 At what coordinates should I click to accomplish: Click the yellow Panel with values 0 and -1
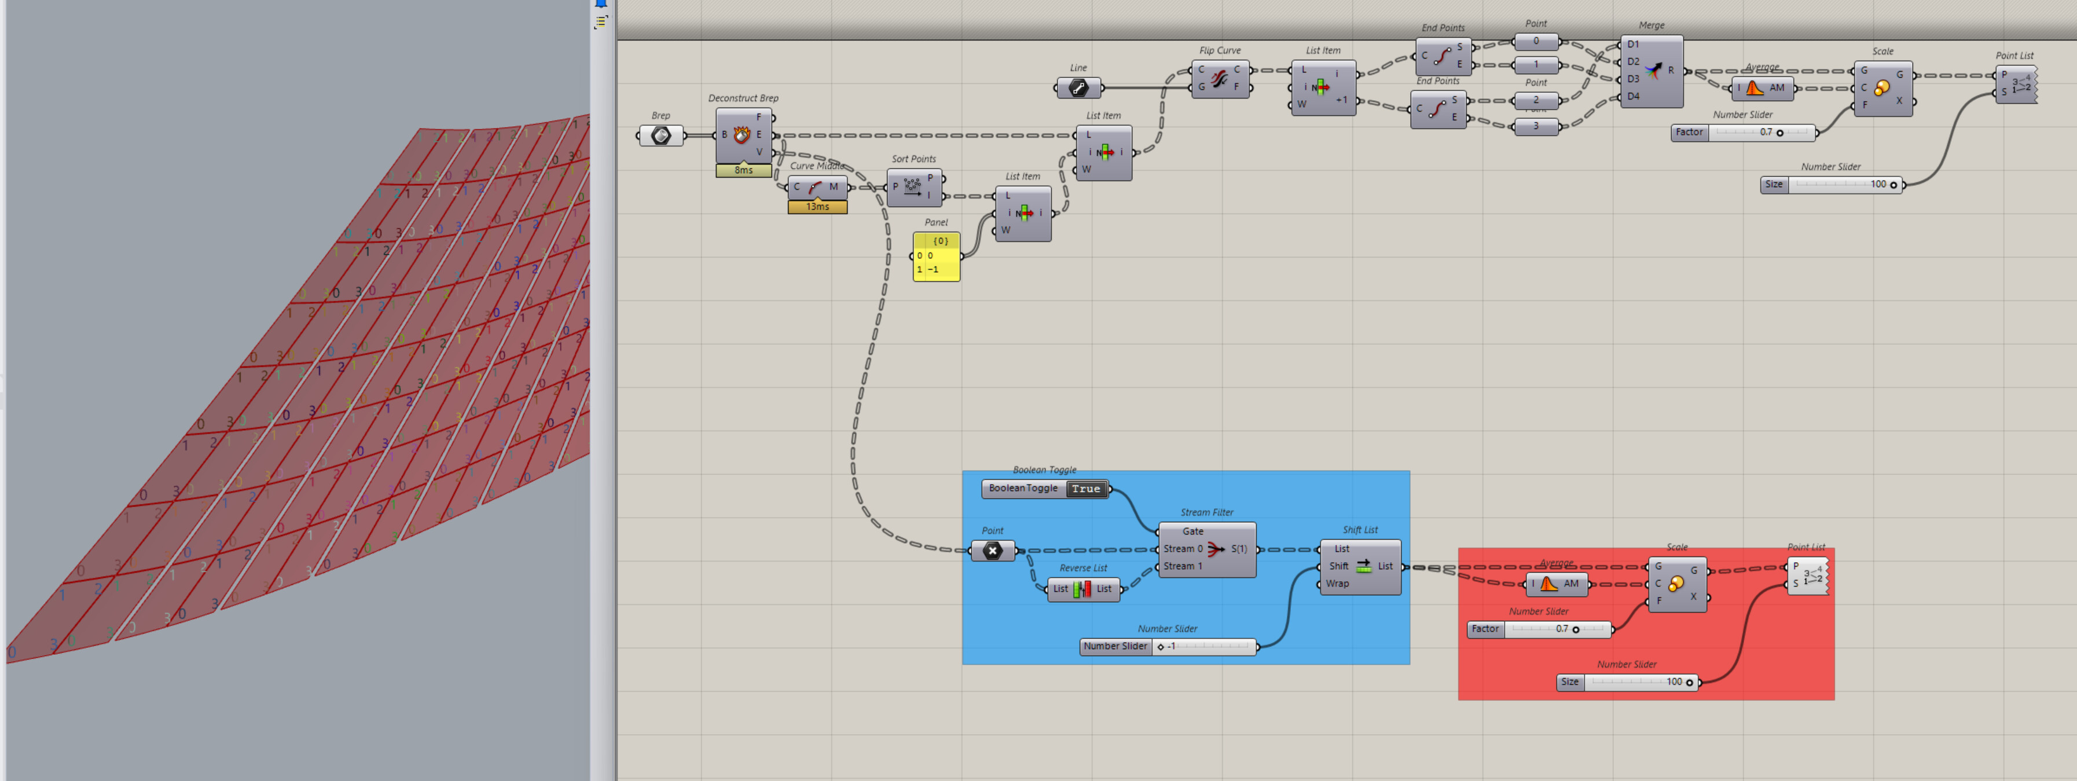(936, 257)
